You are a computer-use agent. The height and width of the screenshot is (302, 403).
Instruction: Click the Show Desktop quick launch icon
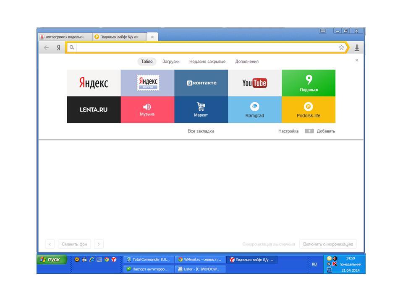point(99,260)
